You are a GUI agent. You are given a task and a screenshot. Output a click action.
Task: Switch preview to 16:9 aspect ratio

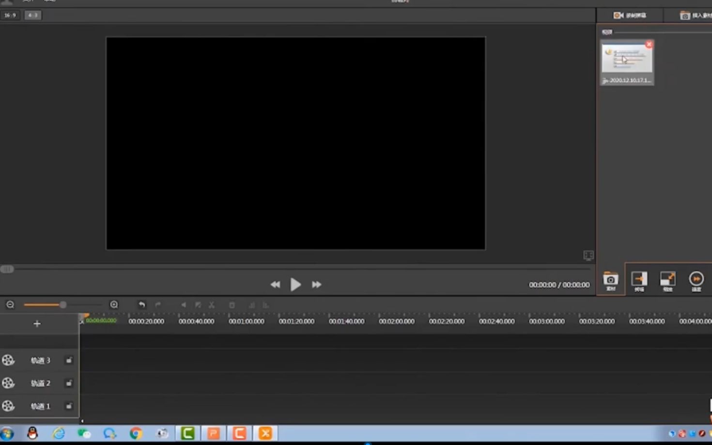tap(10, 15)
